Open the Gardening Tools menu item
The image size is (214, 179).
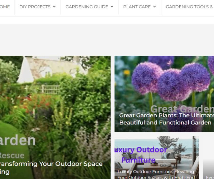click(x=190, y=7)
